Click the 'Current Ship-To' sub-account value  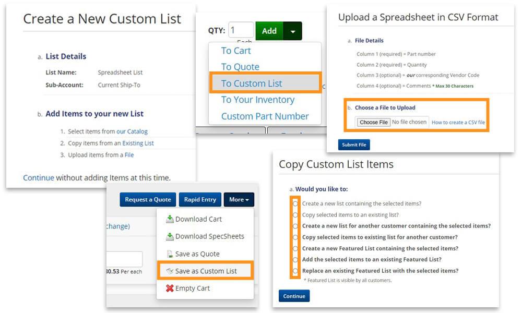119,85
